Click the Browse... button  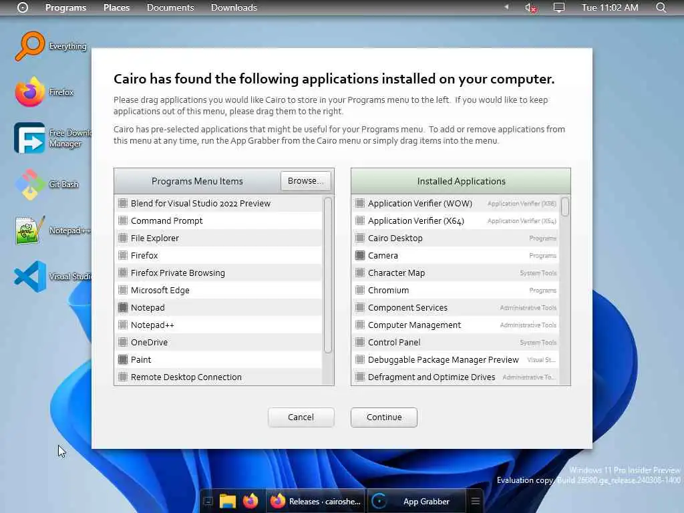306,180
